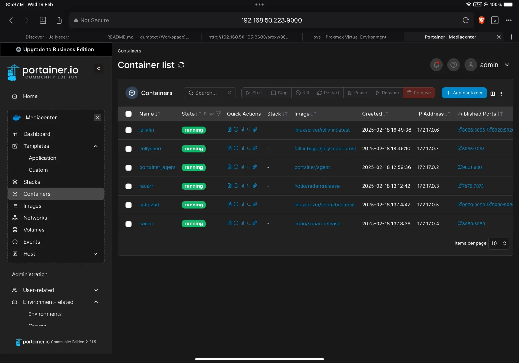Switch to the Proxmox Virtual Environment tab
The width and height of the screenshot is (519, 363).
pyautogui.click(x=349, y=37)
